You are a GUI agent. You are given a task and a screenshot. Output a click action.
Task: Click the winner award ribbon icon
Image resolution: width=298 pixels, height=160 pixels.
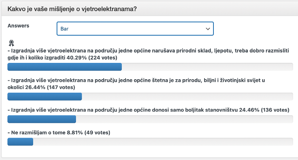[x=11, y=43]
